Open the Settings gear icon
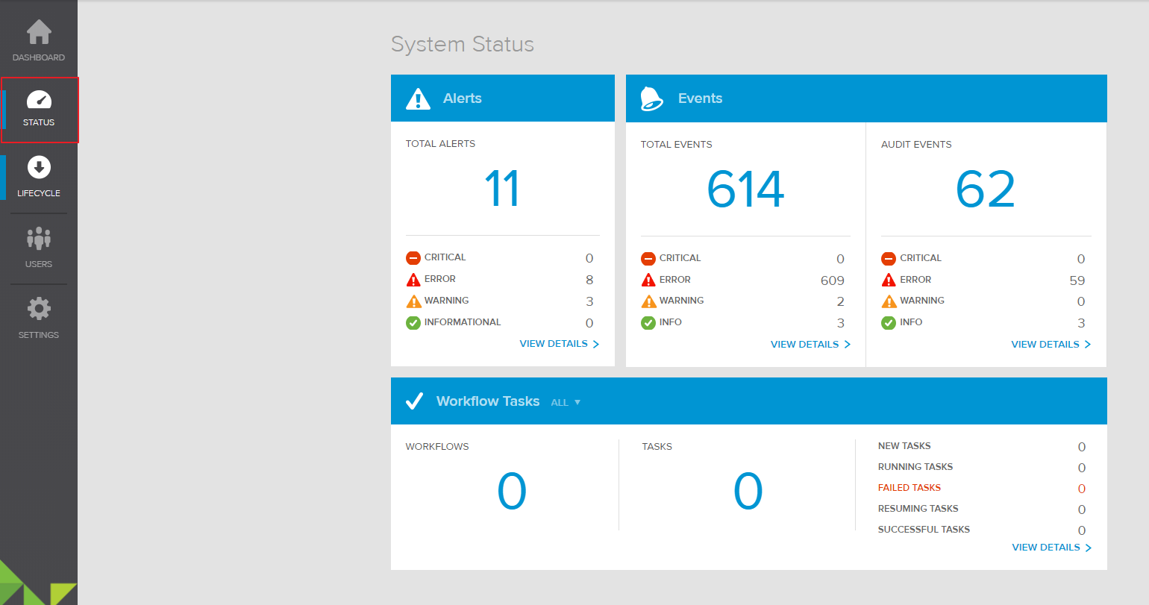Image resolution: width=1149 pixels, height=605 pixels. 39,309
